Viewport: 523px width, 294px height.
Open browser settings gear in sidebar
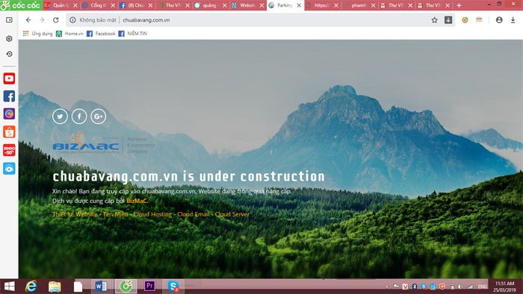tap(9, 39)
